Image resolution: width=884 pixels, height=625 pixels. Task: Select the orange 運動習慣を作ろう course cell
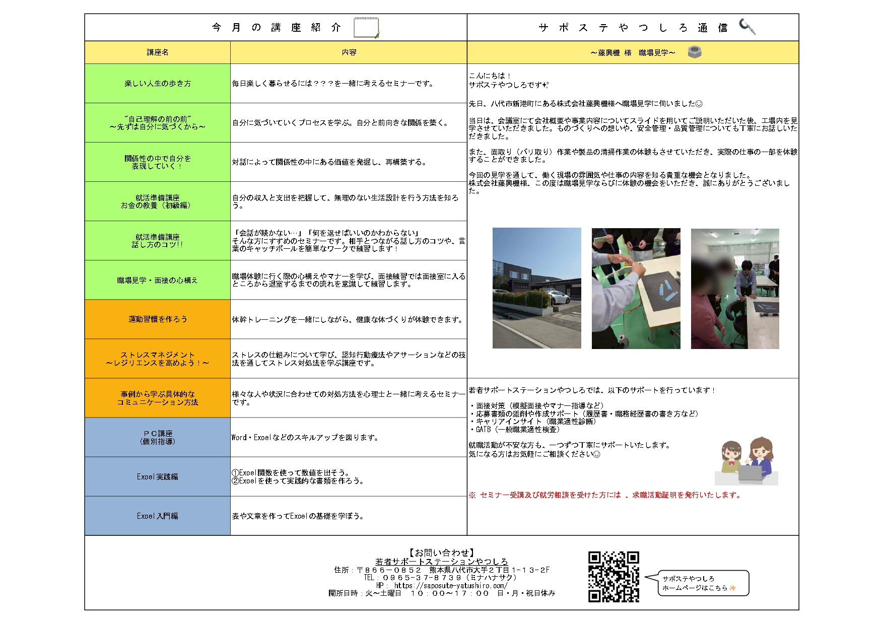pos(158,319)
